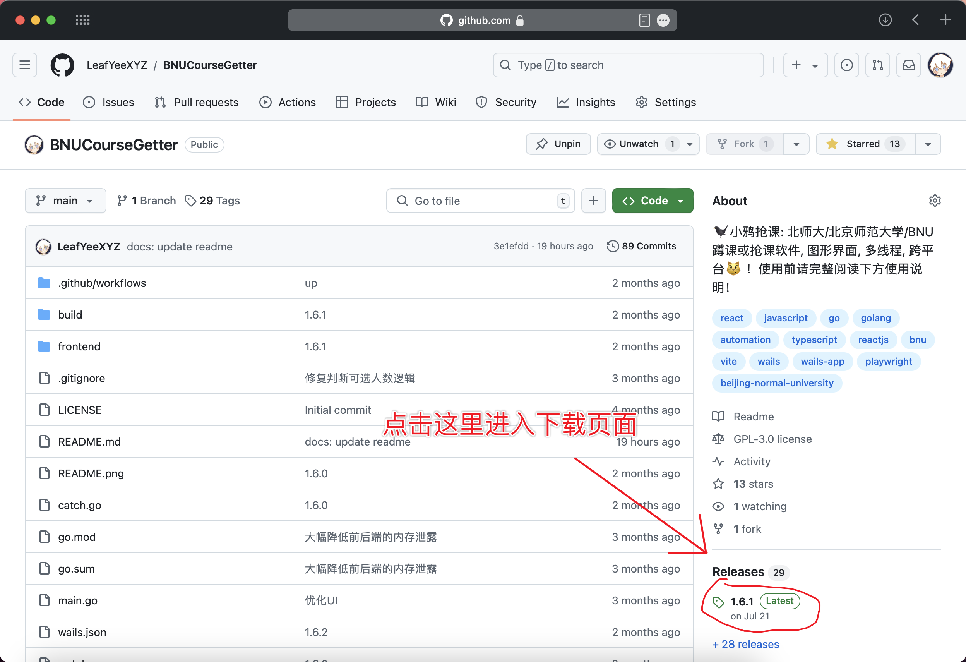Viewport: 966px width, 662px height.
Task: Expand the star lists dropdown arrow
Action: 928,144
